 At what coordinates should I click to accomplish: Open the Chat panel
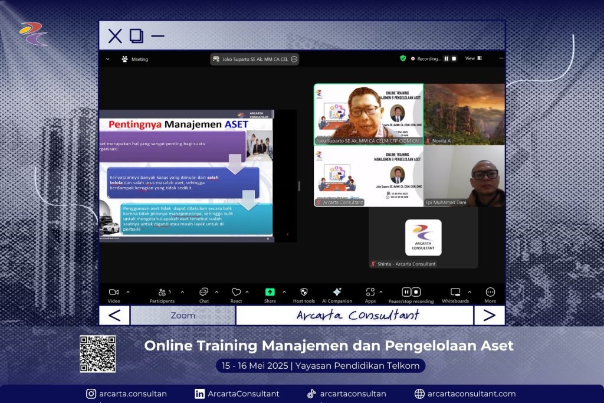click(203, 294)
